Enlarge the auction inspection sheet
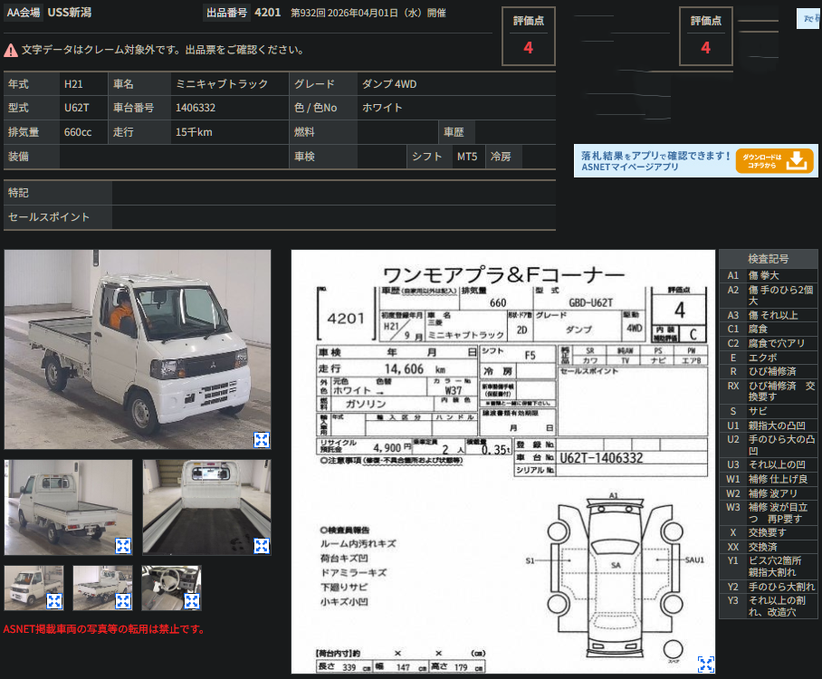Viewport: 822px width, 679px height. point(705,664)
